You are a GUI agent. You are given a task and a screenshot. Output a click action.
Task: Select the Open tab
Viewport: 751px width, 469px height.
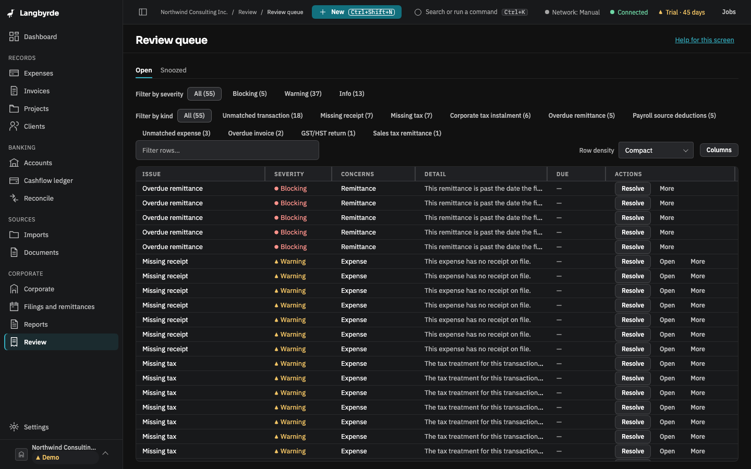point(144,70)
